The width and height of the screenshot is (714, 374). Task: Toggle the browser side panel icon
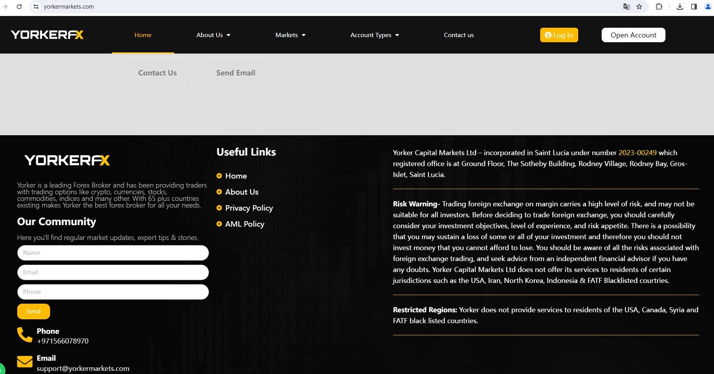694,7
